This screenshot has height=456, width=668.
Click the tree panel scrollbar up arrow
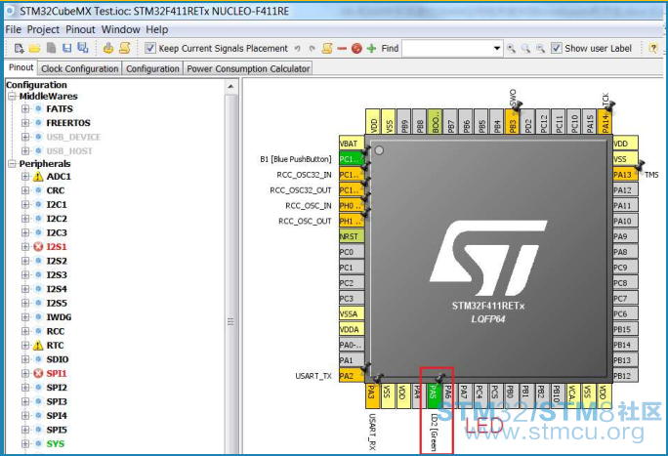click(x=230, y=87)
